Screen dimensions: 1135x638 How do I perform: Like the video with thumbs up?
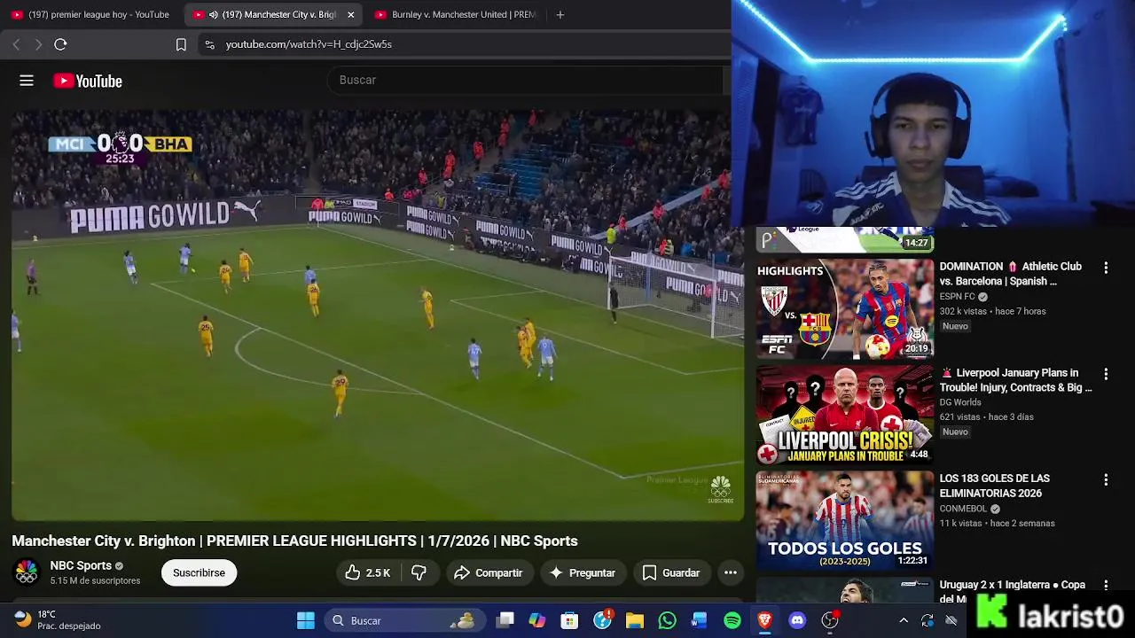(368, 572)
